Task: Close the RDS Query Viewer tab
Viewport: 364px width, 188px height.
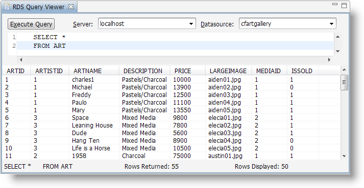Action: 71,7
